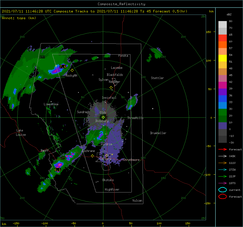Click yellow radar-center diamond near Didsbury

[x=103, y=117]
